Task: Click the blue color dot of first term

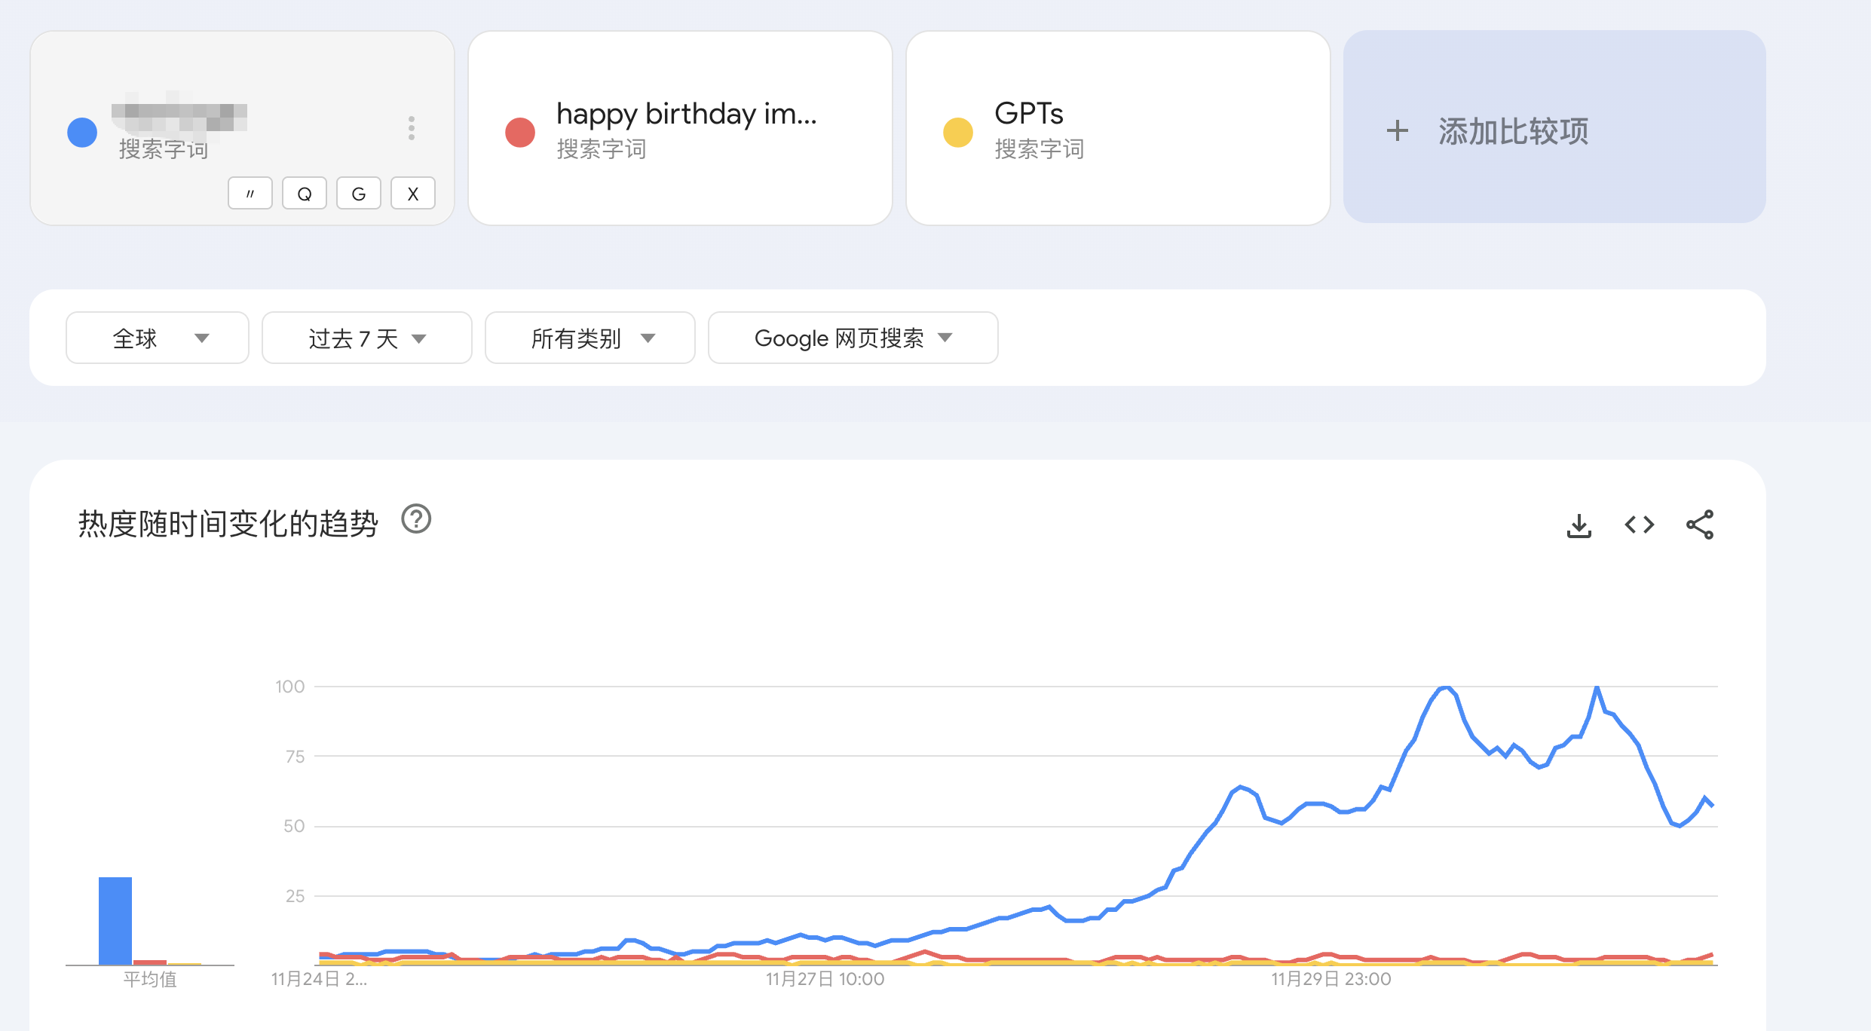Action: (x=82, y=133)
